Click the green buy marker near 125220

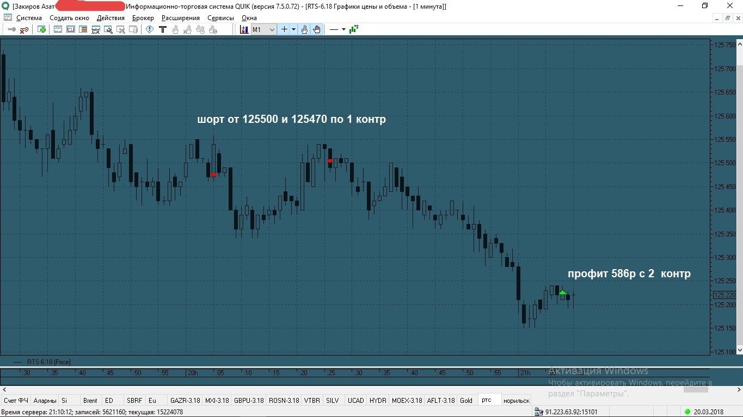coord(562,292)
